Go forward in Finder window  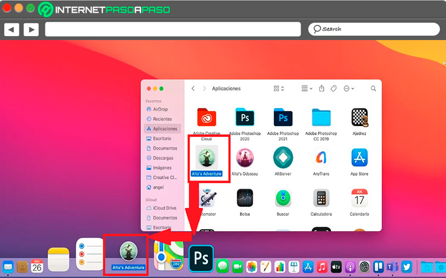pos(204,88)
